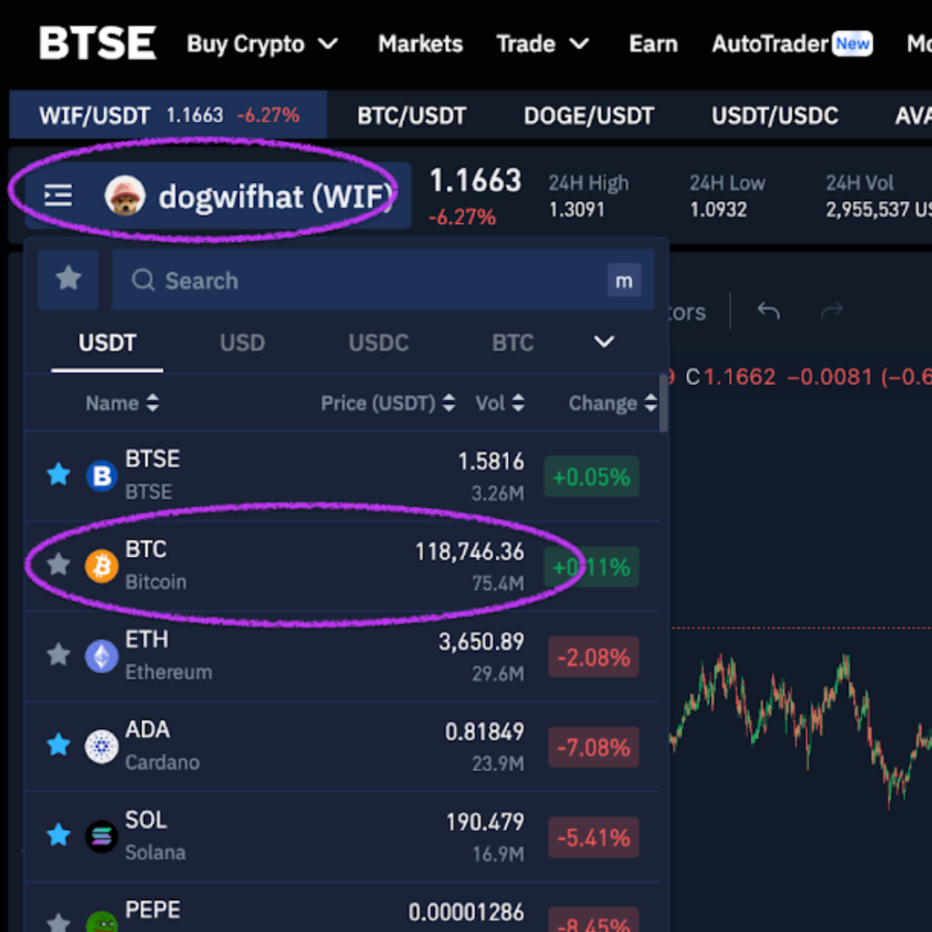Open the Earn page link
The width and height of the screenshot is (932, 932).
click(653, 44)
